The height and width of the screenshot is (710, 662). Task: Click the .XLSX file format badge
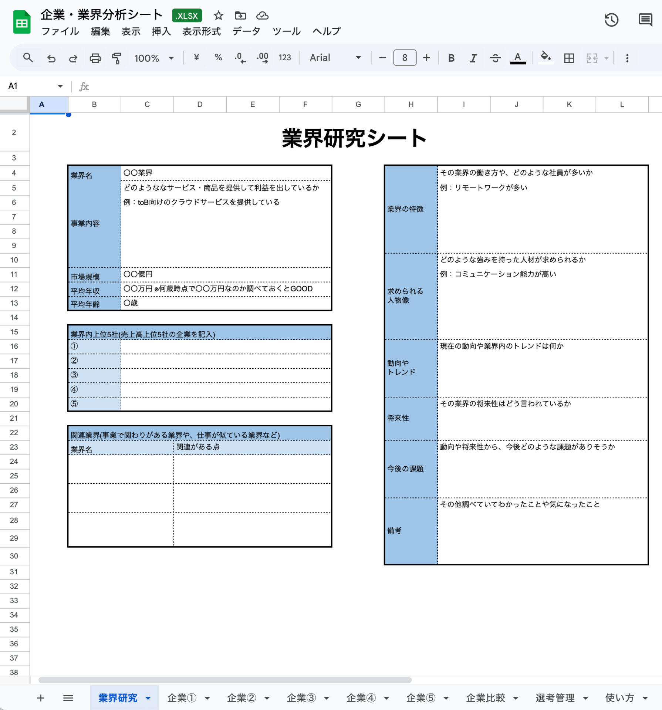[x=187, y=16]
